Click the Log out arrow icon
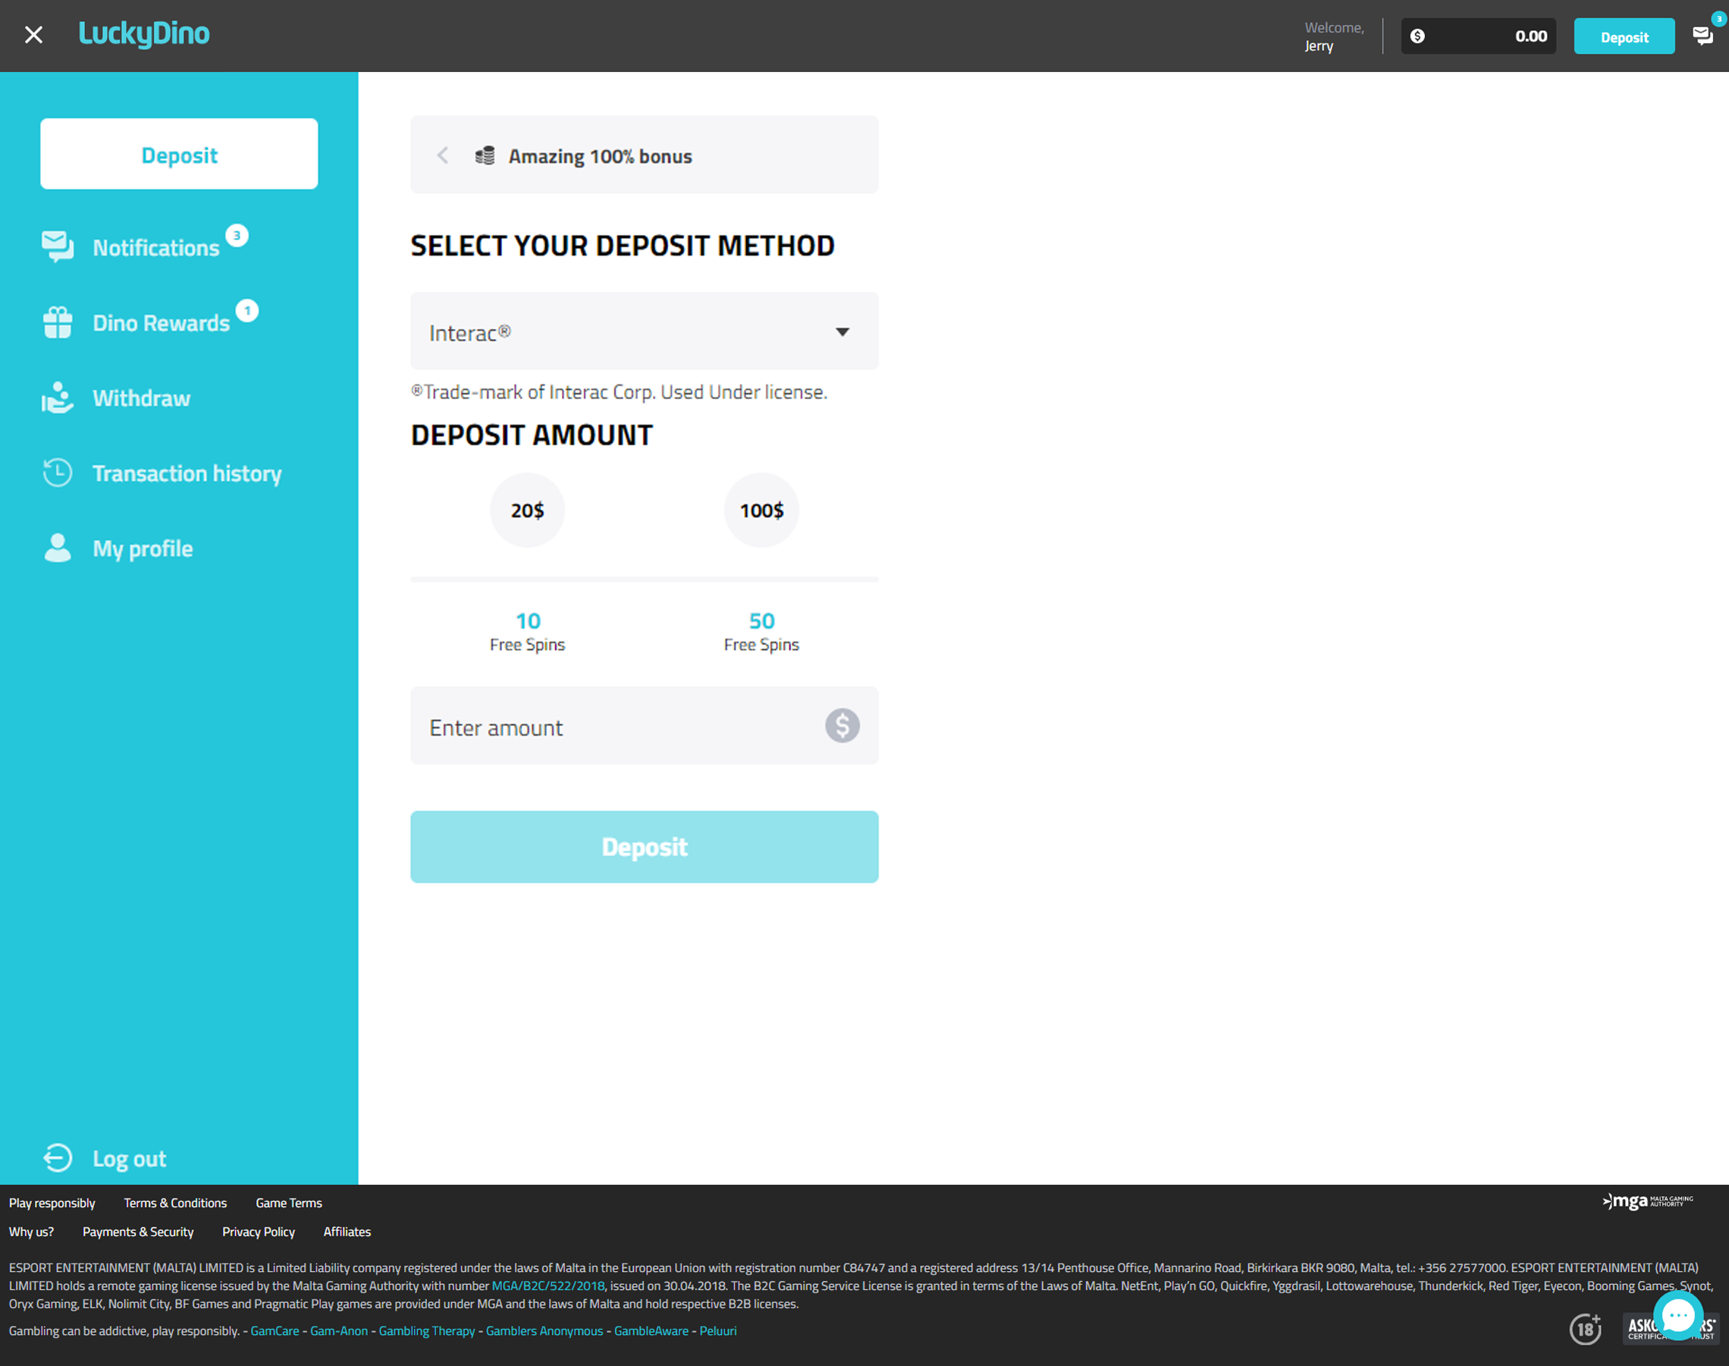This screenshot has width=1729, height=1366. (58, 1158)
